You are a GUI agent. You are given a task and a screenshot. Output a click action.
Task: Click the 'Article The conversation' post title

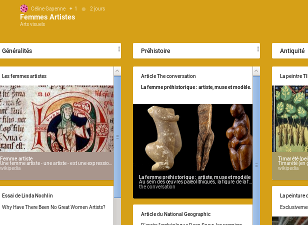(x=168, y=76)
